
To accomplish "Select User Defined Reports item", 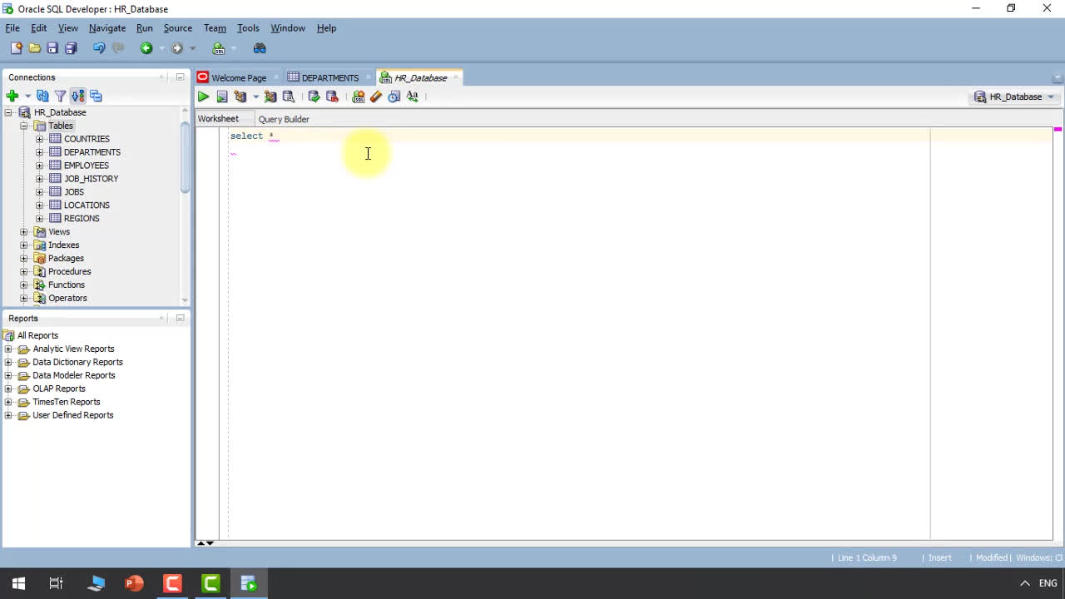I will [x=73, y=415].
